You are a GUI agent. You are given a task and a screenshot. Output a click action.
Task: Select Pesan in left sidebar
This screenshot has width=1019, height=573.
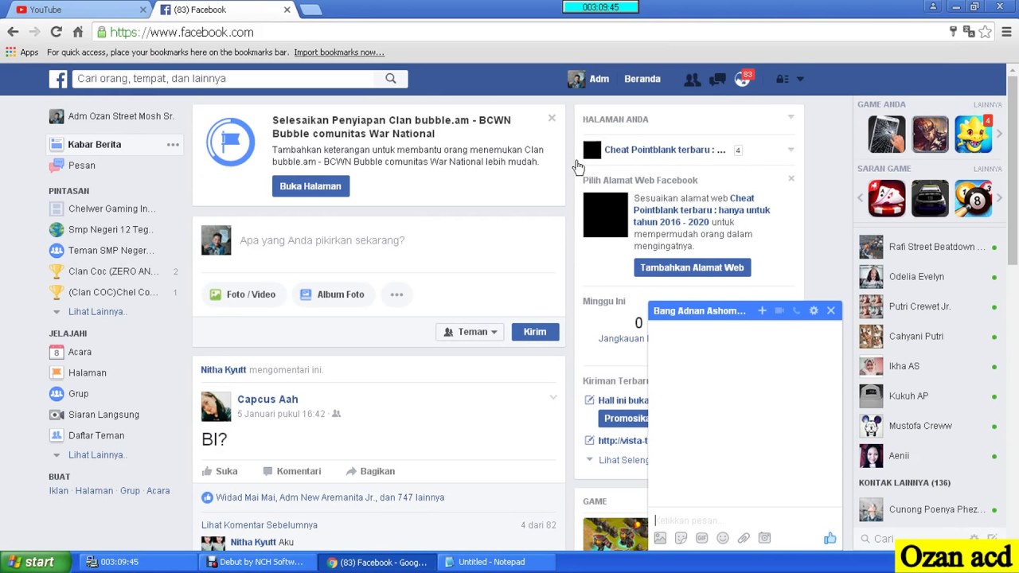81,166
